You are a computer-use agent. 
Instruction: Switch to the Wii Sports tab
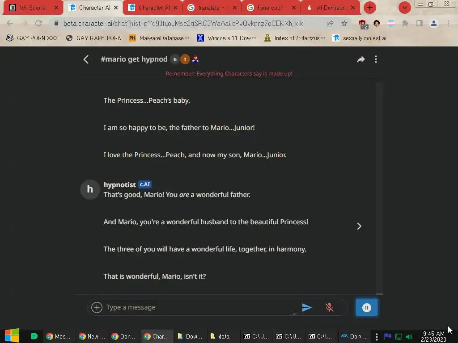(x=32, y=8)
